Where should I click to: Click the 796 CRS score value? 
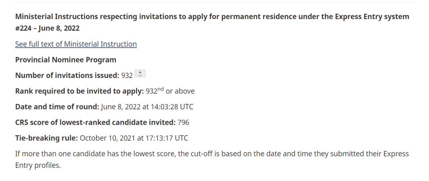click(183, 123)
